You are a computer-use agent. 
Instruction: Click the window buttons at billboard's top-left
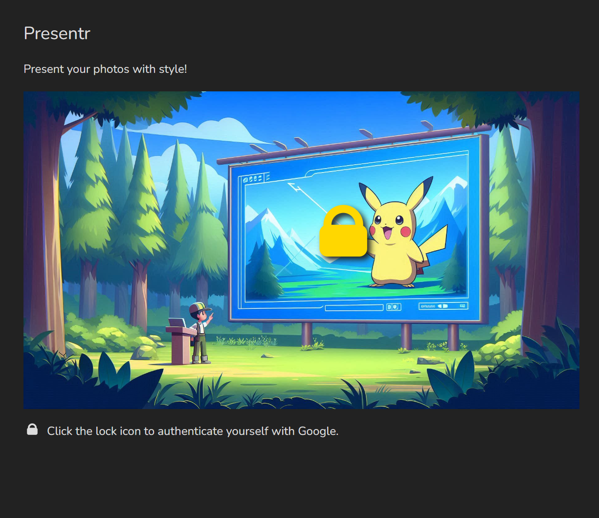point(253,179)
